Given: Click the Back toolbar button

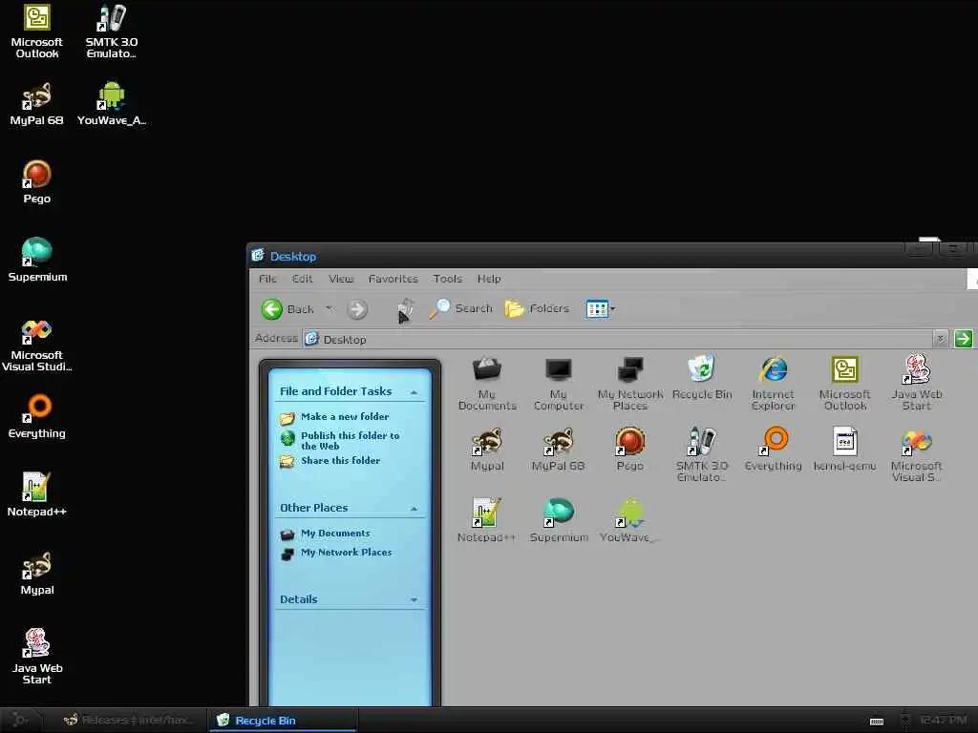Looking at the screenshot, I should pos(287,309).
